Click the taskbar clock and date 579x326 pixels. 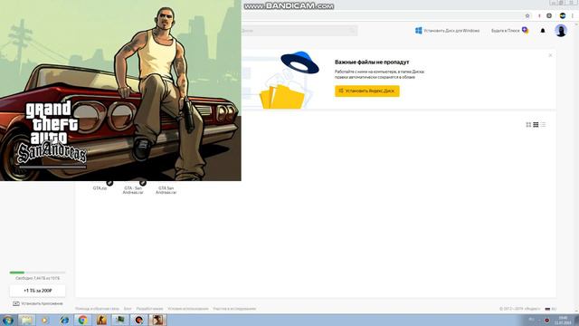click(x=563, y=320)
